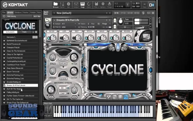Open the Output mixer icon
The width and height of the screenshot is (193, 121).
click(x=76, y=5)
